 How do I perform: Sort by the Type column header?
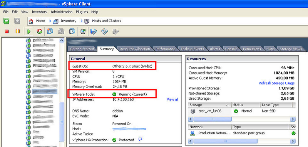click(x=260, y=127)
